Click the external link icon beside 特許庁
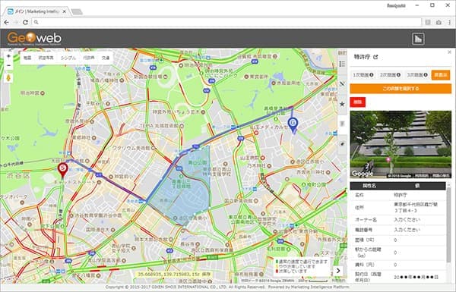The width and height of the screenshot is (456, 292). click(x=375, y=57)
